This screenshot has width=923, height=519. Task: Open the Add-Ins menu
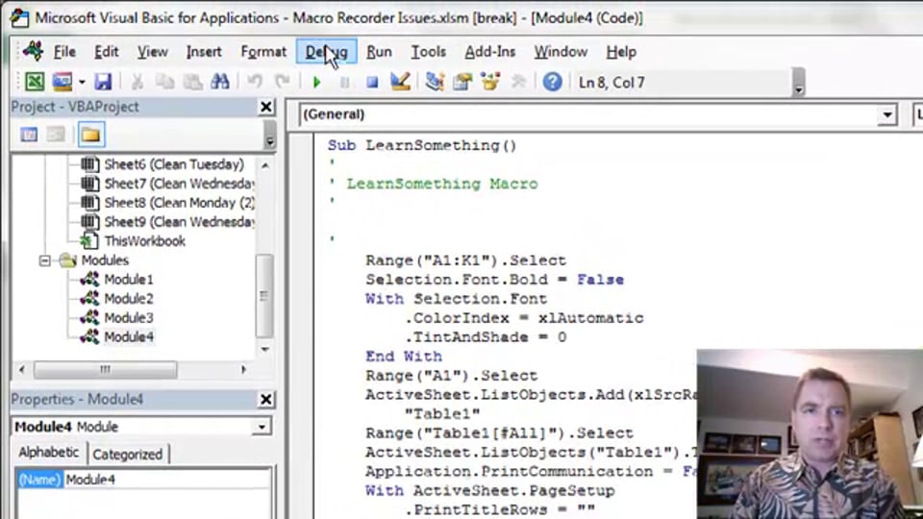489,52
